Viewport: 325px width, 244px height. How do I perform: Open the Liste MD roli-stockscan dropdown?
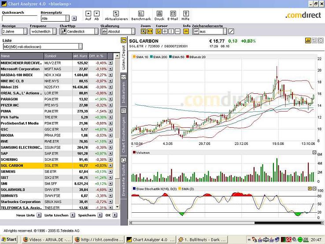[x=42, y=46]
